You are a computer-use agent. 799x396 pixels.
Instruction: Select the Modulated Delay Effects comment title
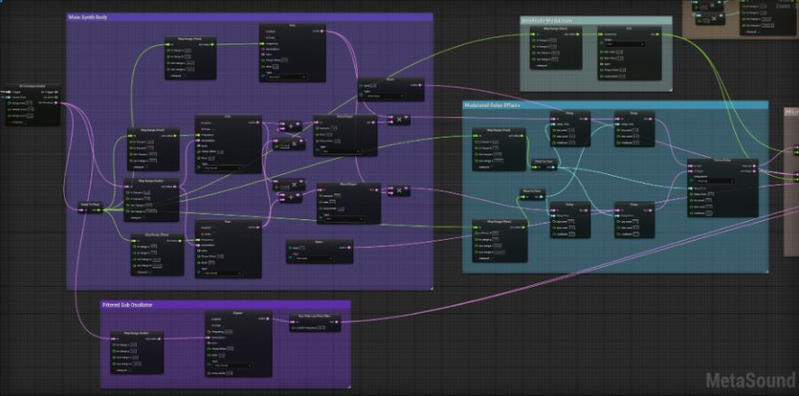(x=491, y=105)
